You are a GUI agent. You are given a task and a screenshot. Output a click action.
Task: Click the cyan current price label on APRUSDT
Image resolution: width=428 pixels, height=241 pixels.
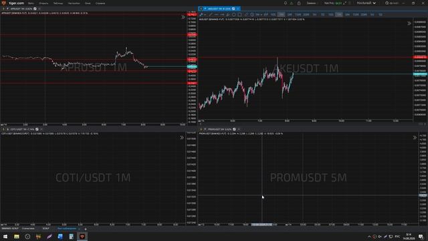click(x=192, y=67)
